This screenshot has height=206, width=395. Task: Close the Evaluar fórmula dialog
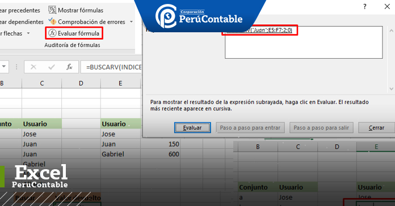click(x=387, y=7)
